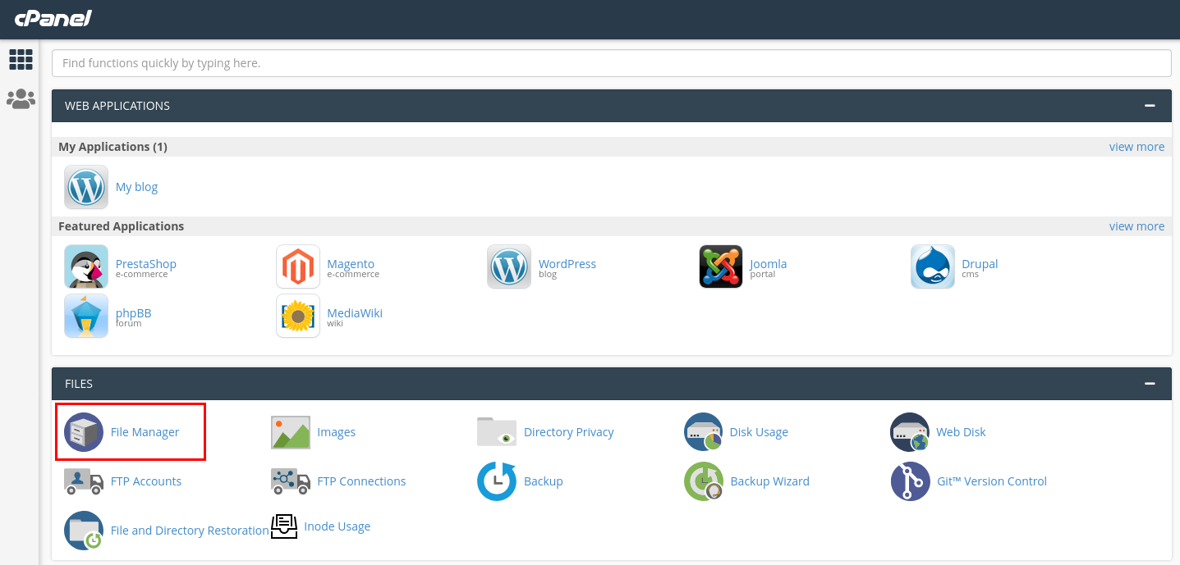Click the FTP Accounts truck icon
This screenshot has height=565, width=1180.
coord(84,481)
